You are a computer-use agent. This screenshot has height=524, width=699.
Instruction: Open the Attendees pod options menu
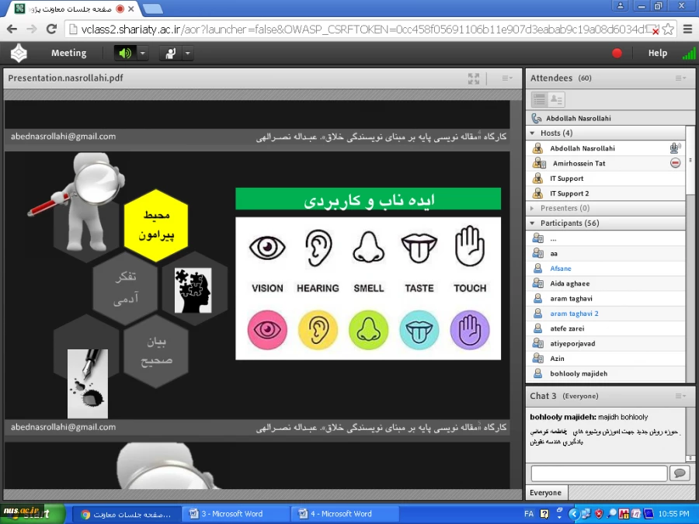[680, 78]
